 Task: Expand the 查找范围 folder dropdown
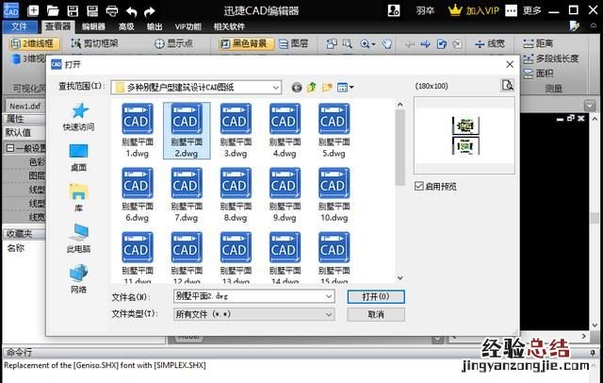[x=275, y=87]
